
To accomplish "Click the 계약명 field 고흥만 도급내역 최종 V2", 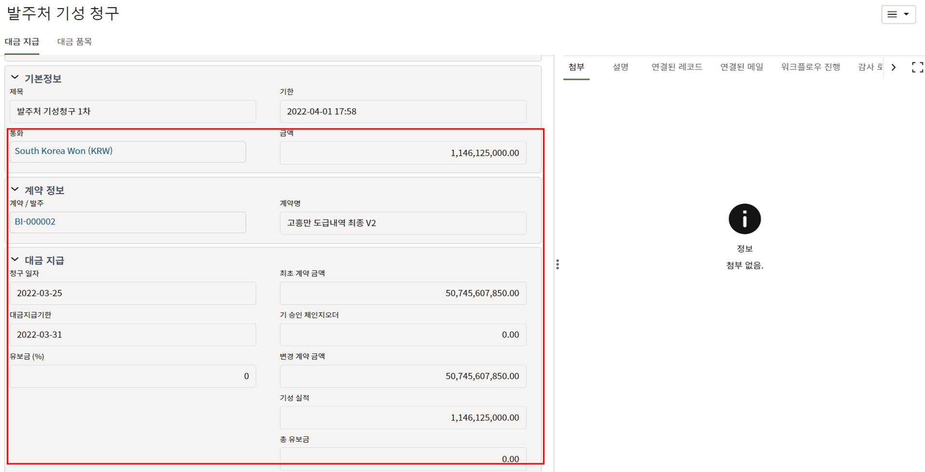I will coord(403,223).
